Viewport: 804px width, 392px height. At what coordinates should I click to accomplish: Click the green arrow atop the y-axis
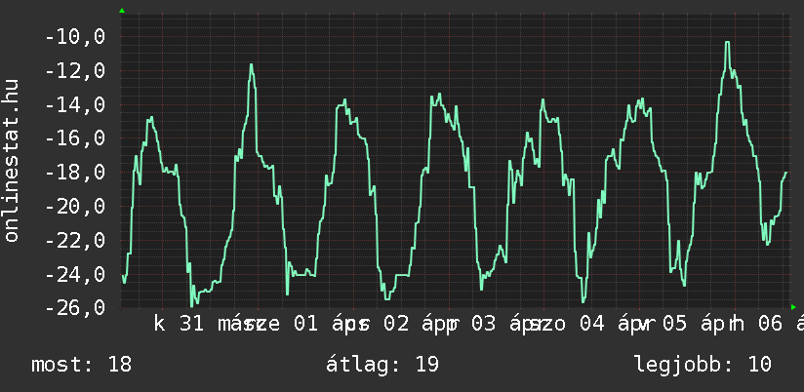coord(121,11)
